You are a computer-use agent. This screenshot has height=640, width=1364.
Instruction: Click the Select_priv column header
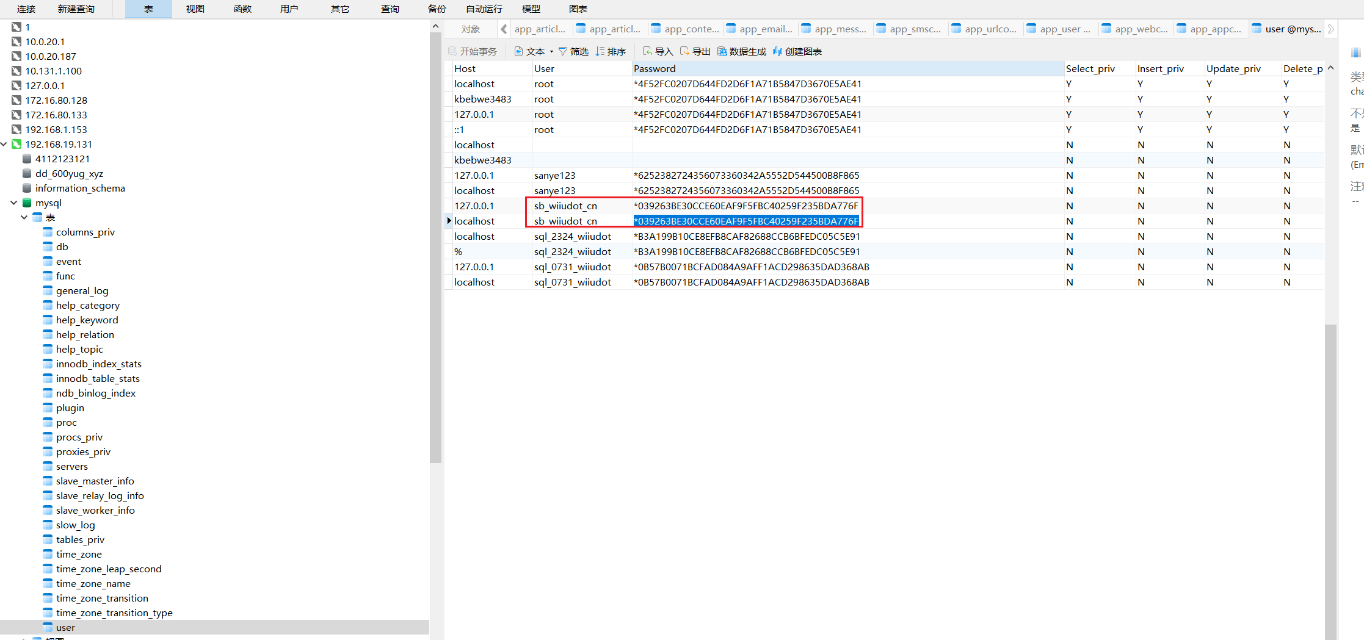[1099, 68]
